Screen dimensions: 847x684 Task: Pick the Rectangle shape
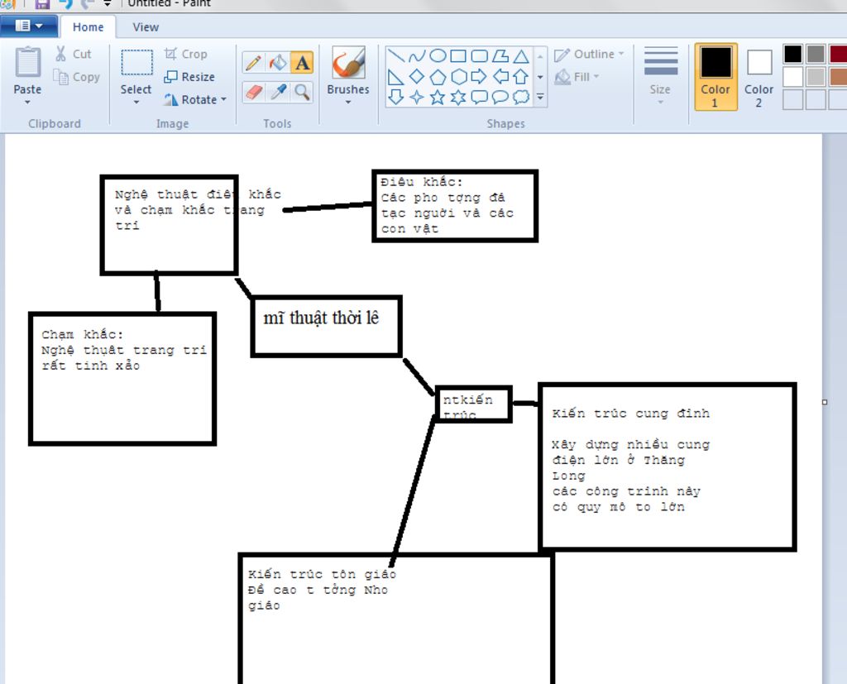click(458, 55)
